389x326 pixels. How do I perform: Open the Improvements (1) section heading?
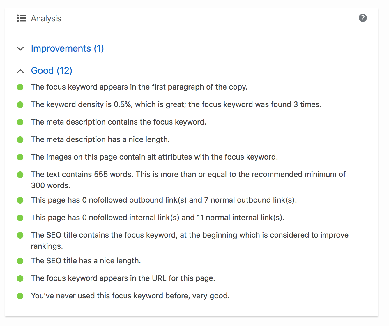67,48
